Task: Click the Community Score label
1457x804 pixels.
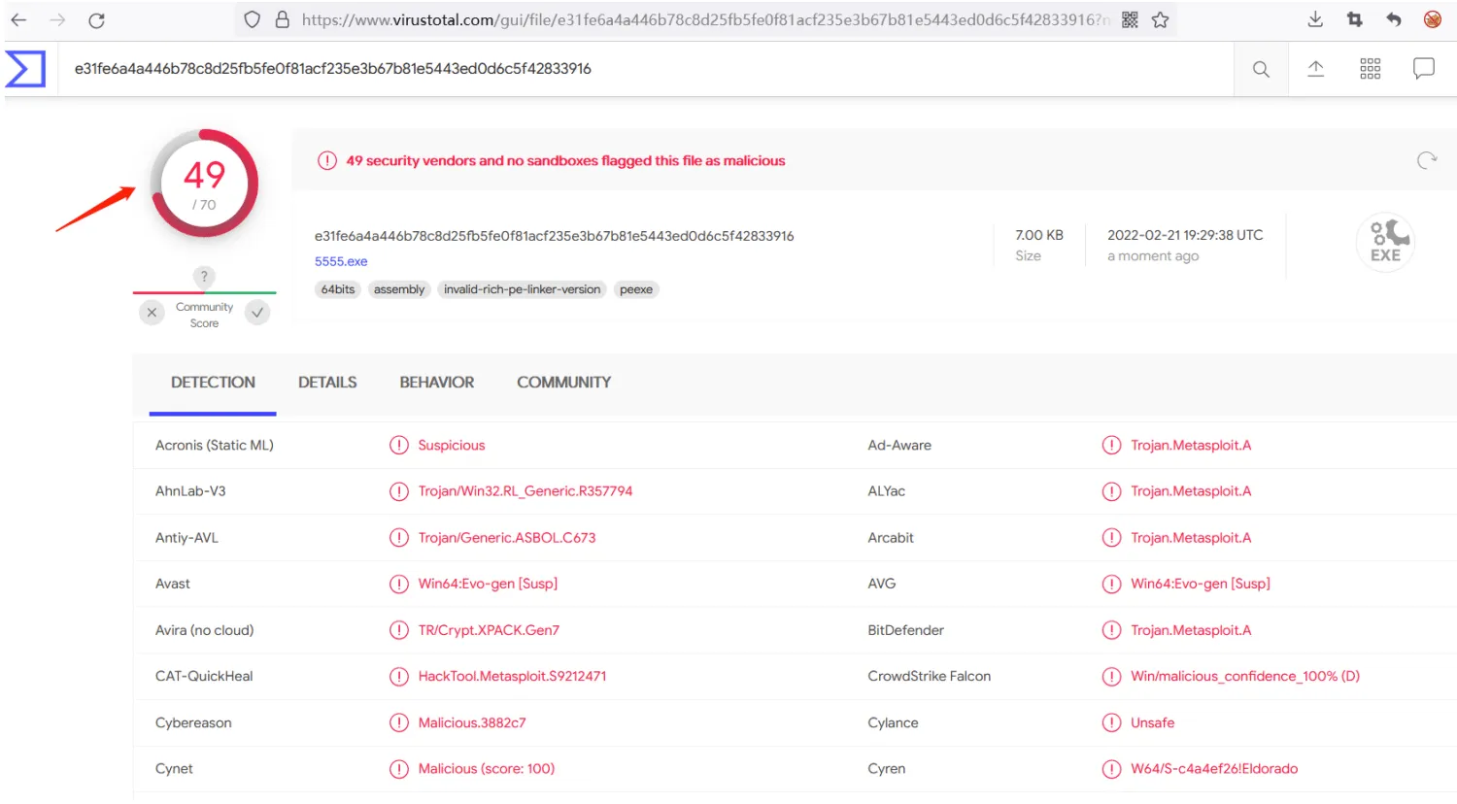Action: click(x=204, y=315)
